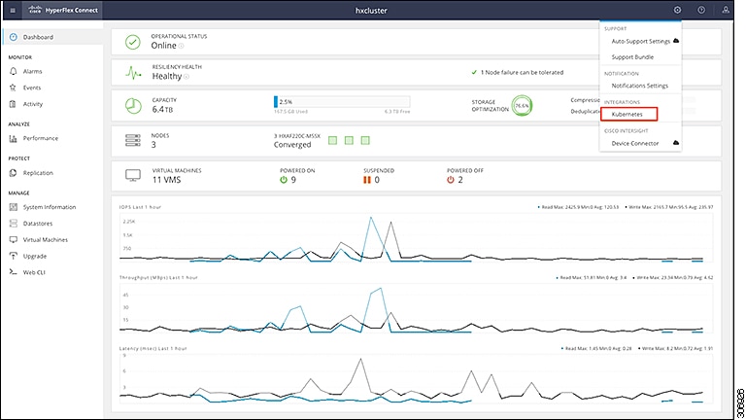Image resolution: width=746 pixels, height=420 pixels.
Task: Click the storage optimization percentage gauge
Action: [522, 104]
